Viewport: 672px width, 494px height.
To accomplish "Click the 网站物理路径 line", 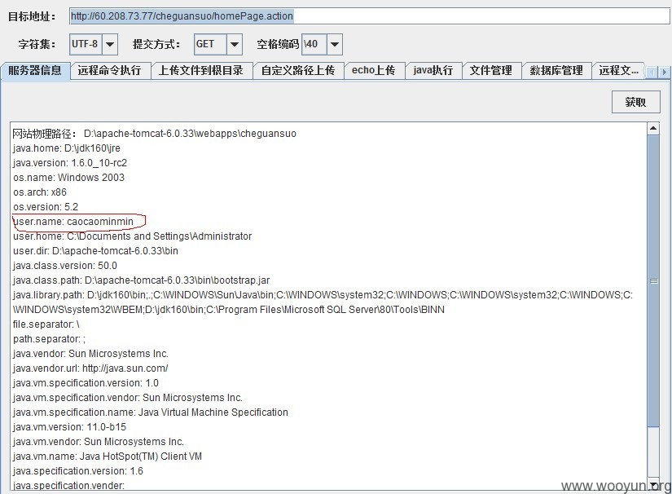I will click(x=154, y=134).
